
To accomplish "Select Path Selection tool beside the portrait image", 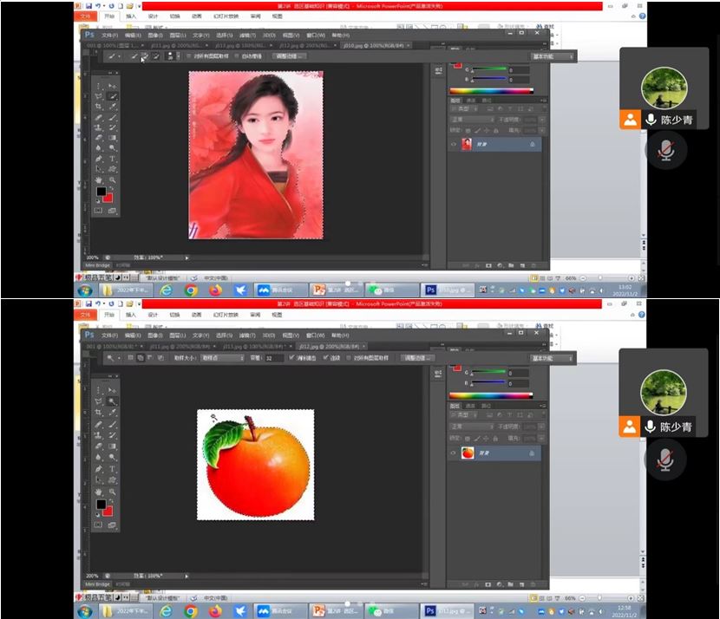I will (98, 169).
